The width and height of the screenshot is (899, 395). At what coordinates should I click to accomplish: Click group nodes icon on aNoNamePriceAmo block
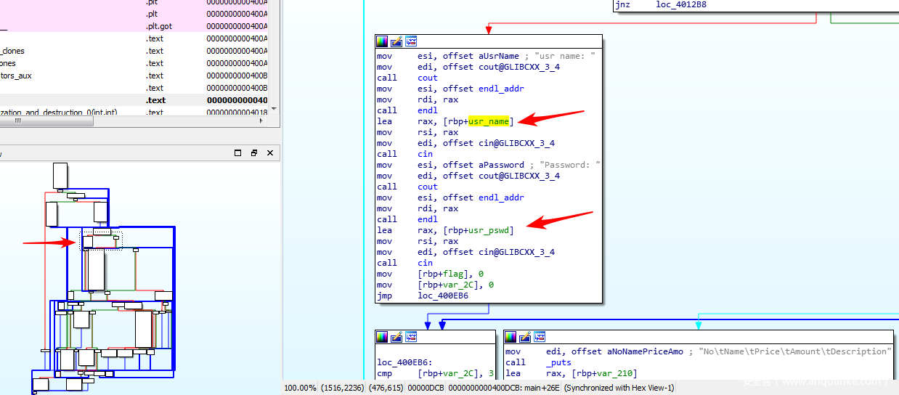click(x=540, y=337)
